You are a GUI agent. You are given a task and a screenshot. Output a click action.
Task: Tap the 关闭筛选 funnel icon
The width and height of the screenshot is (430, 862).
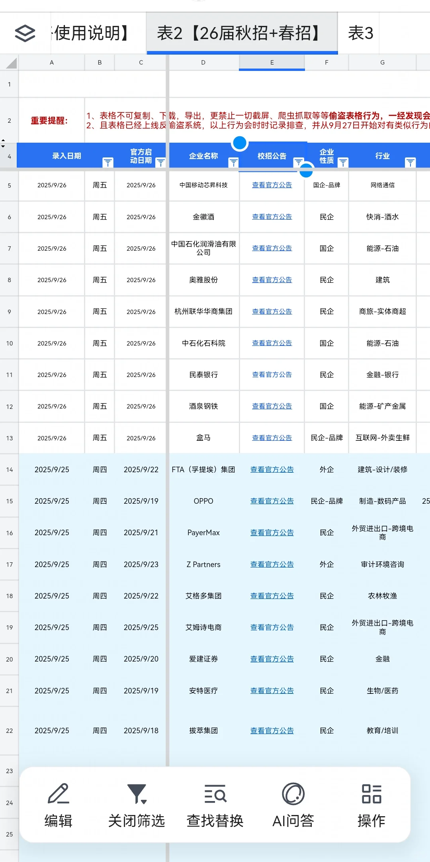[137, 793]
